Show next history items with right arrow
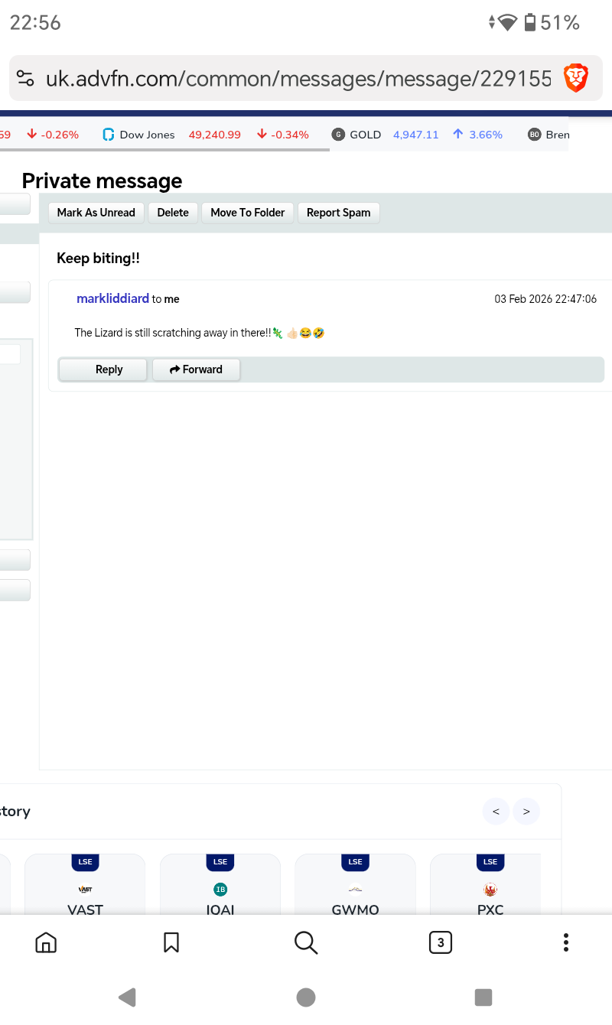This screenshot has height=1025, width=612. 526,812
